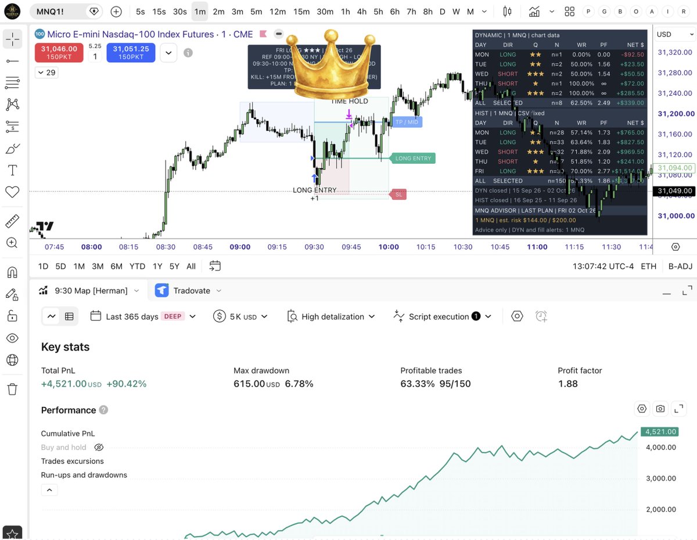Open the Indicators menu icon
Image resolution: width=697 pixels, height=540 pixels.
coord(533,12)
